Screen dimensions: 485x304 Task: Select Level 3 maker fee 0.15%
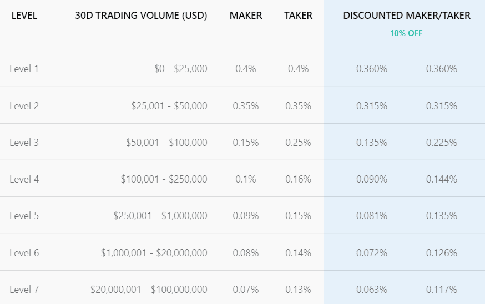click(x=246, y=142)
